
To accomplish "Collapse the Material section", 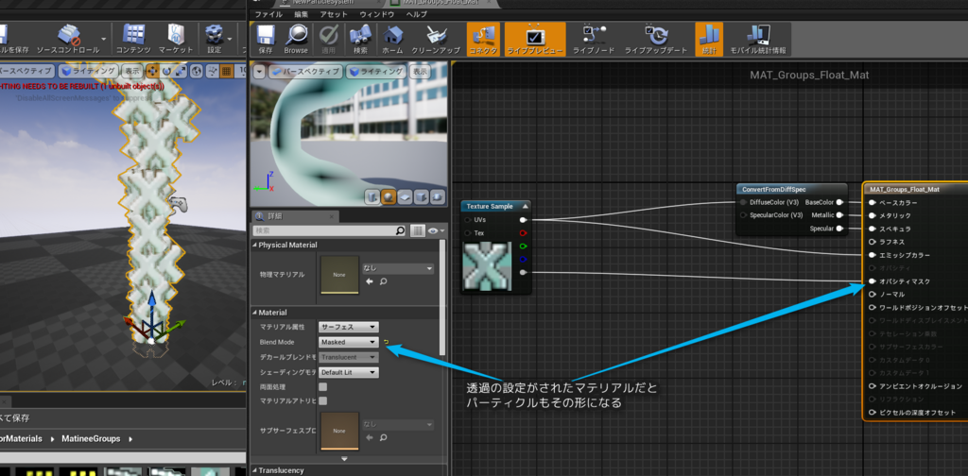I will [255, 313].
